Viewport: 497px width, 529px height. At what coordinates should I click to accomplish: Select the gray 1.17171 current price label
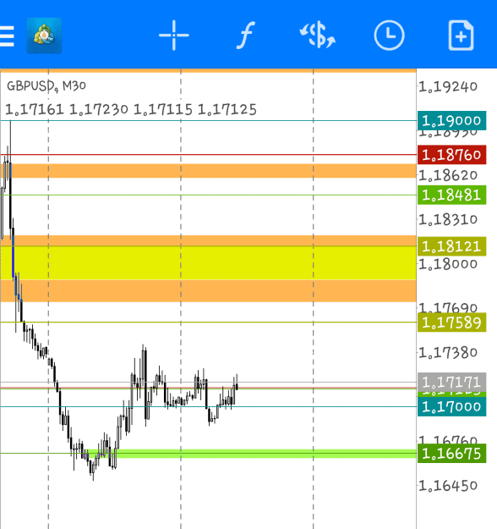coord(451,383)
